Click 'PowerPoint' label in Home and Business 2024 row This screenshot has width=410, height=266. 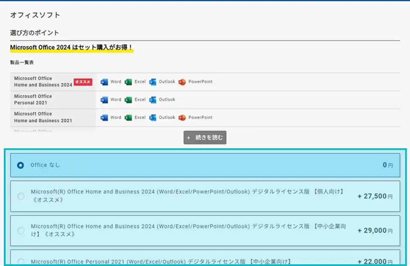tap(200, 82)
